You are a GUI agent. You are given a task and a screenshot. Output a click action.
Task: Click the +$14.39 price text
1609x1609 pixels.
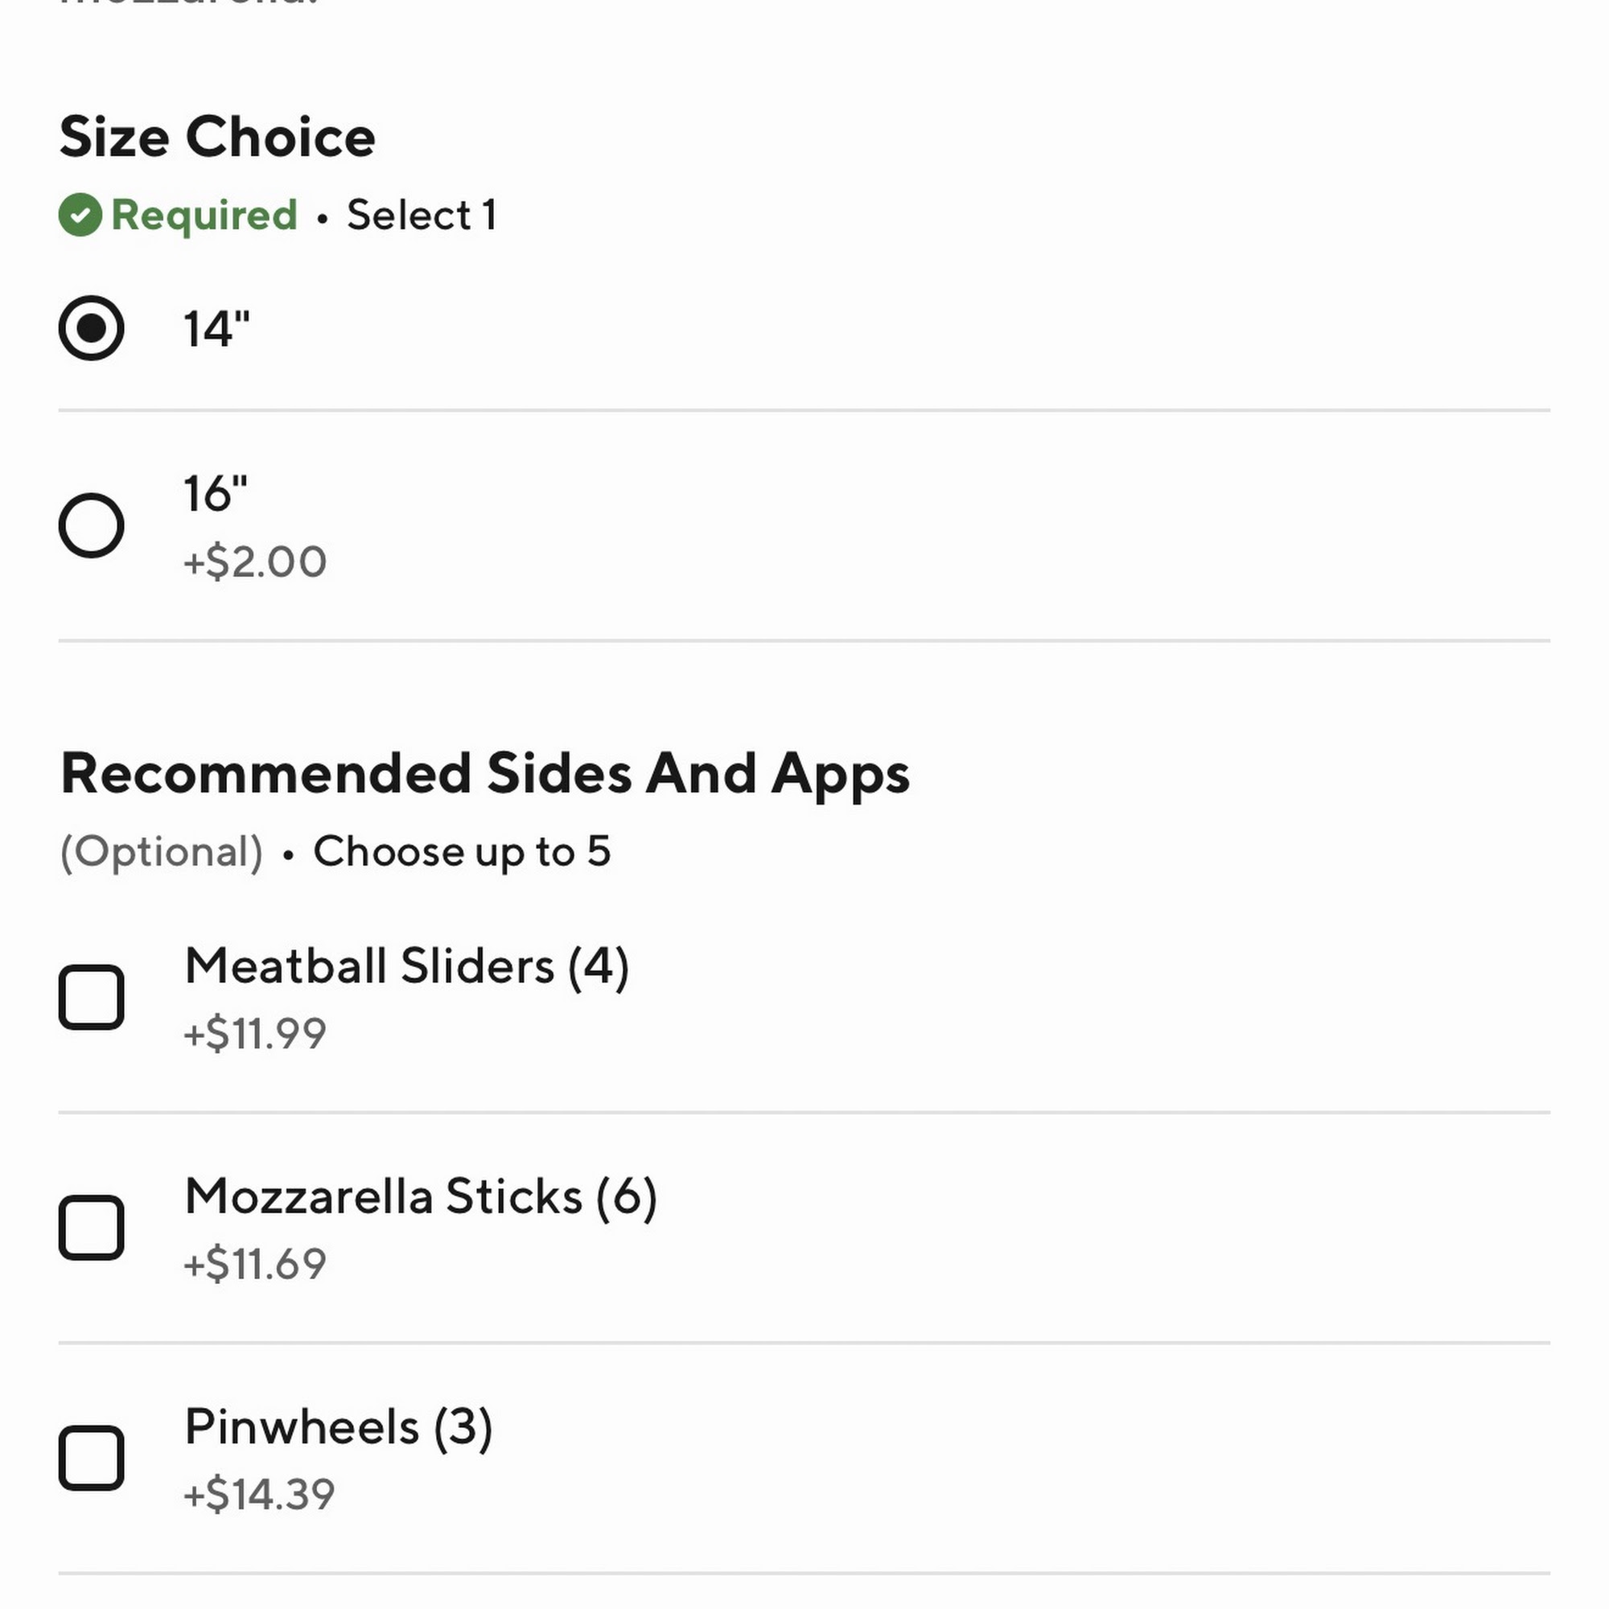(259, 1494)
